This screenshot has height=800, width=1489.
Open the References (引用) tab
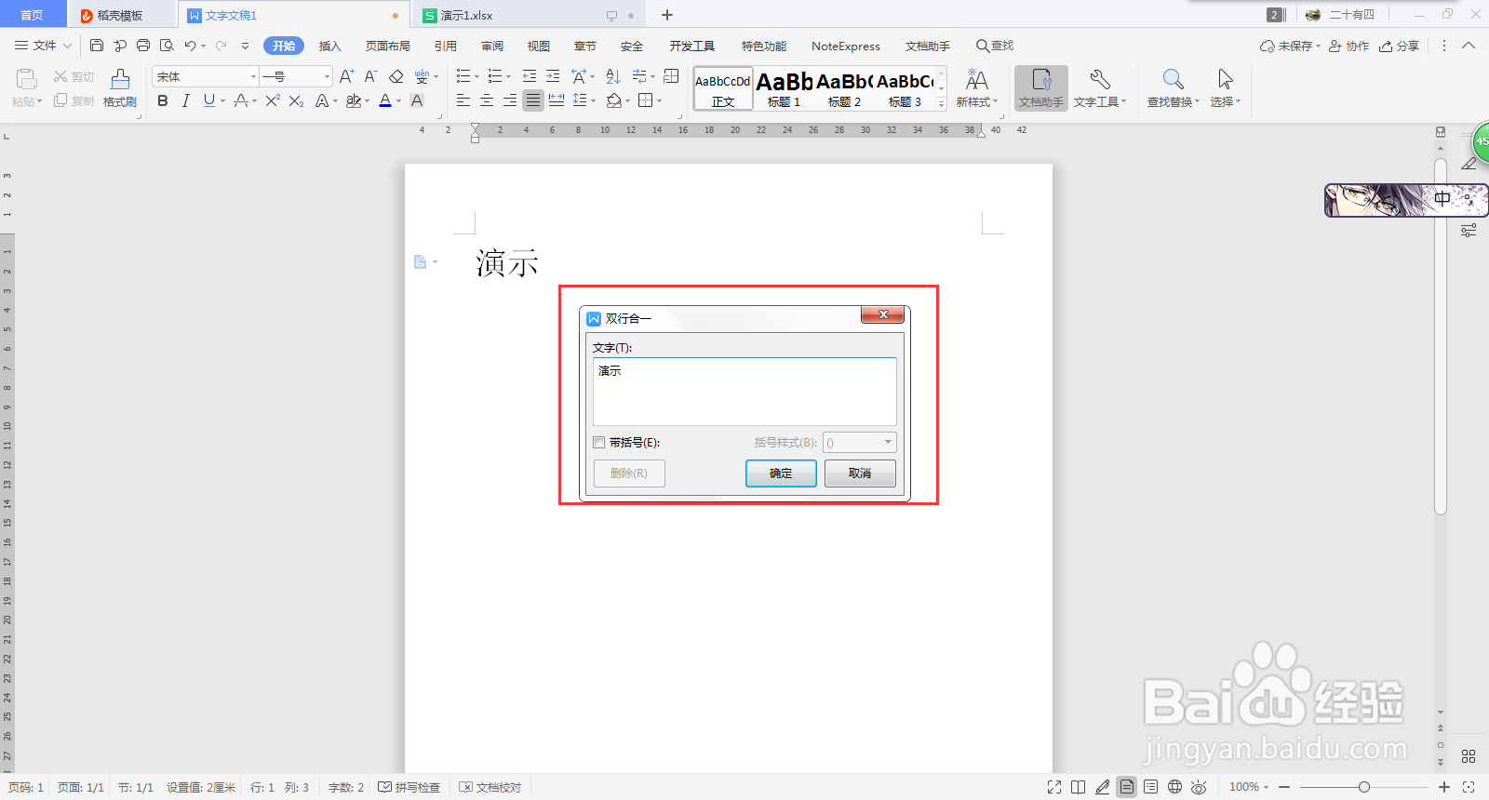[x=446, y=46]
